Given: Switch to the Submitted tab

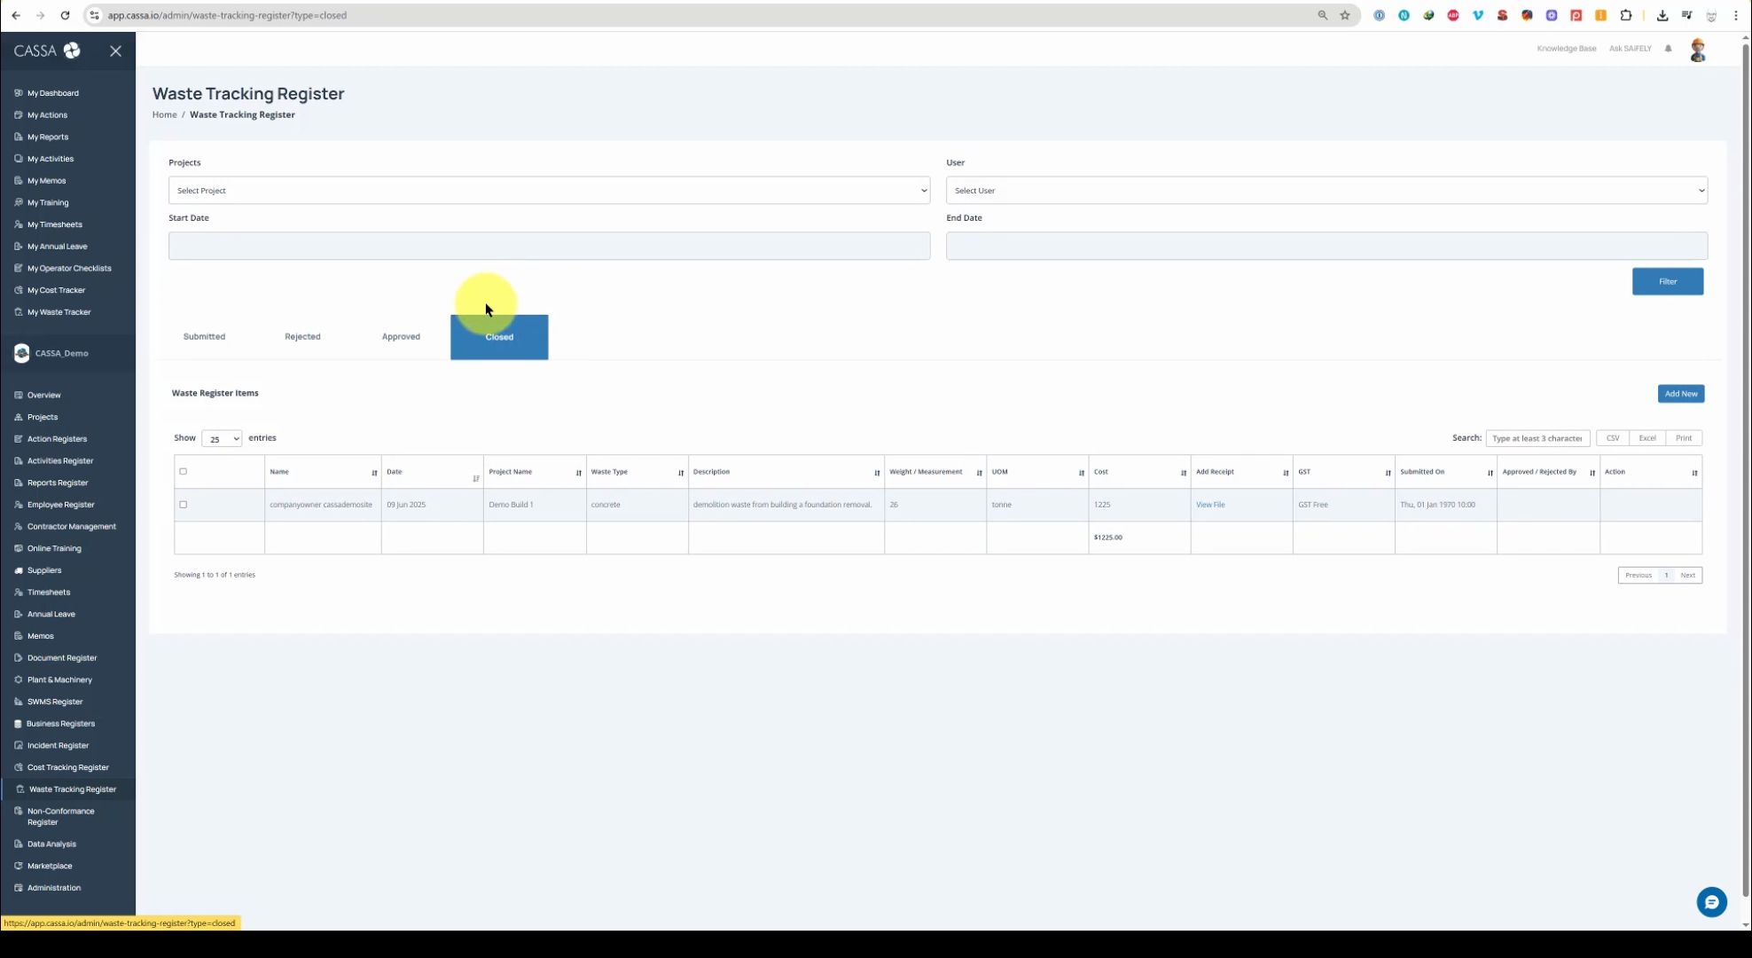Looking at the screenshot, I should (204, 337).
